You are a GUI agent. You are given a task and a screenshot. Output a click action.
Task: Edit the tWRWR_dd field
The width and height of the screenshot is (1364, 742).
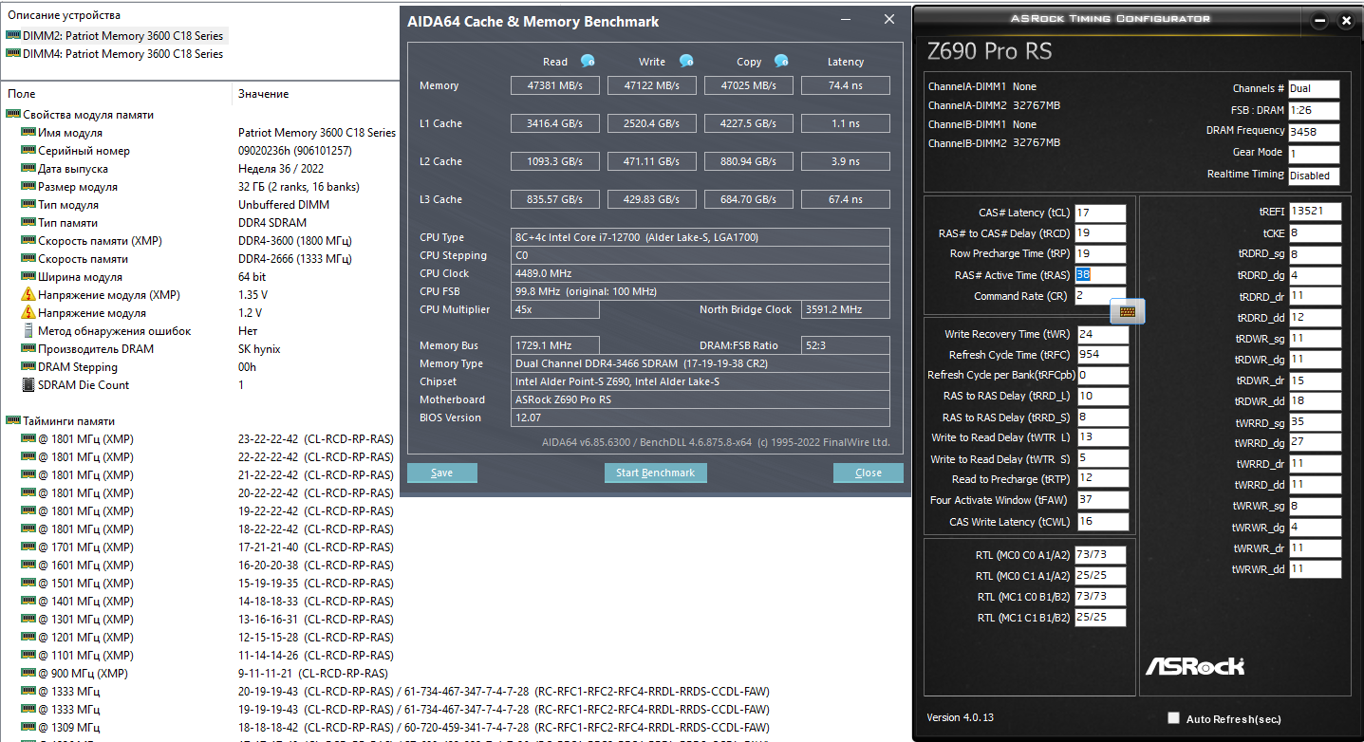(x=1315, y=569)
